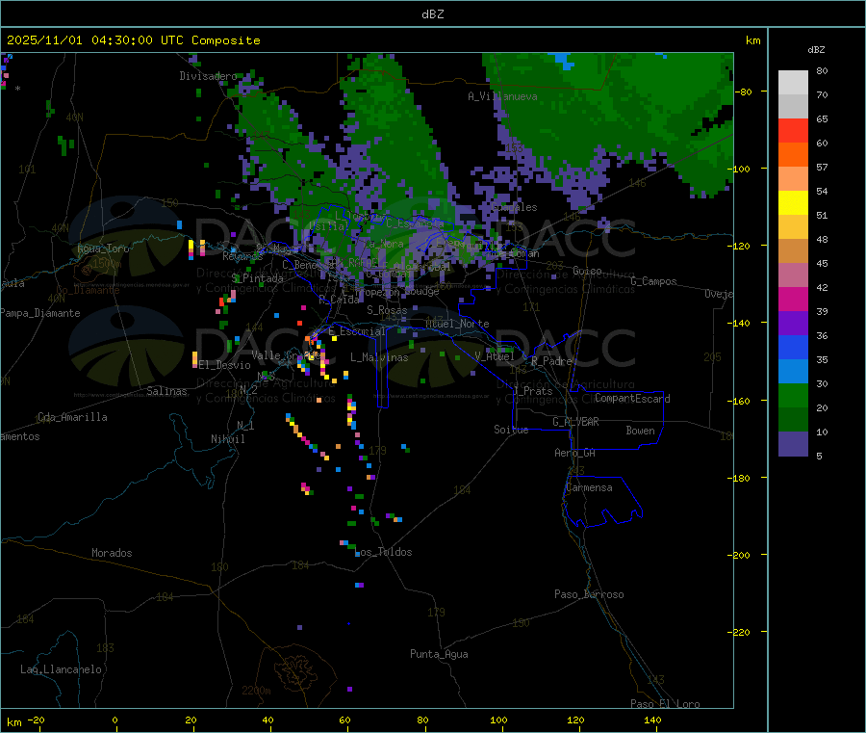The width and height of the screenshot is (866, 733).
Task: Click the 140 tick on horizontal km axis
Action: (x=652, y=720)
